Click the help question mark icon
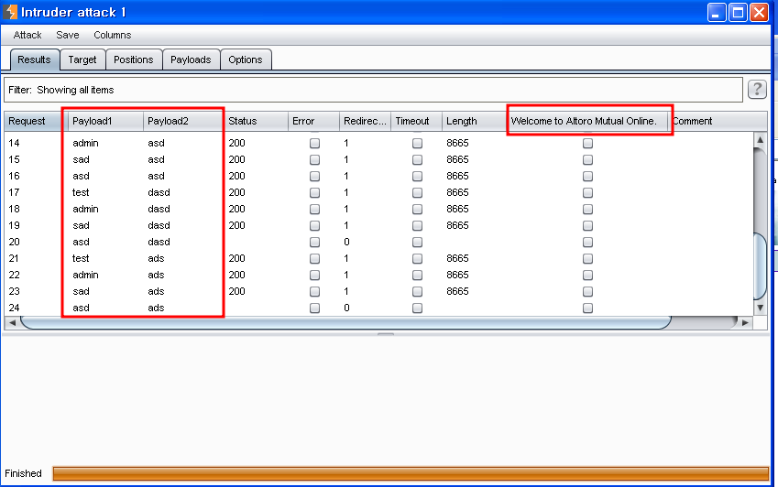This screenshot has height=487, width=778. 757,90
